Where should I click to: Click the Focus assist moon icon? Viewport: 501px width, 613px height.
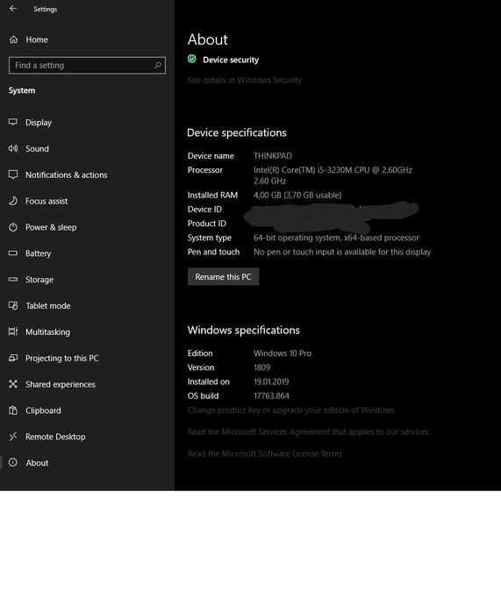point(13,201)
